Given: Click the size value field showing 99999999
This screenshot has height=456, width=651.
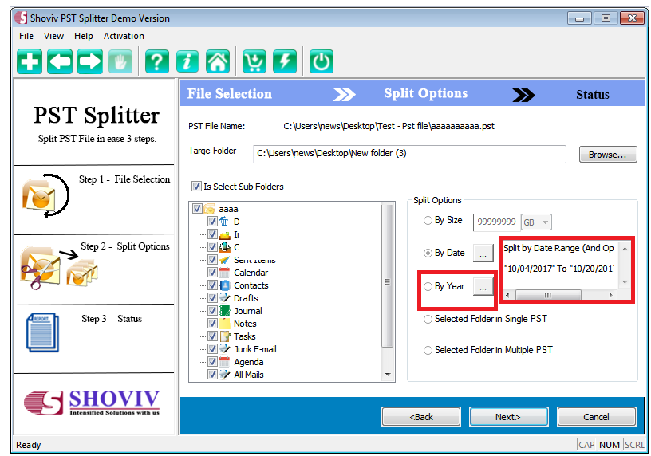Looking at the screenshot, I should (x=496, y=222).
